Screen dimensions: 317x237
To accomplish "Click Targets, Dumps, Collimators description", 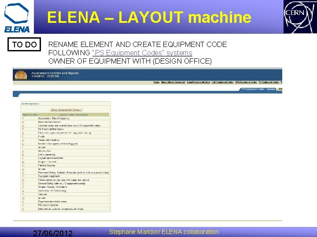I will coord(52,187).
